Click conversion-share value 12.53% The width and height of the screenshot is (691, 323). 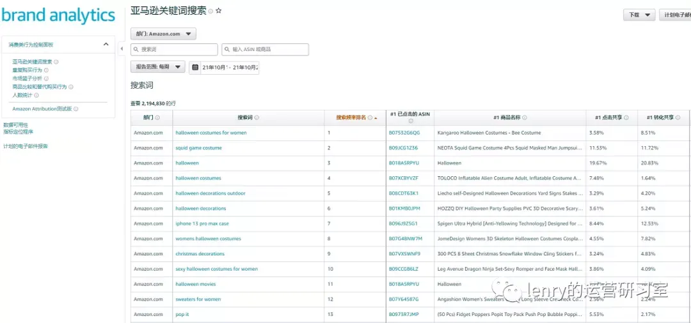coord(649,223)
